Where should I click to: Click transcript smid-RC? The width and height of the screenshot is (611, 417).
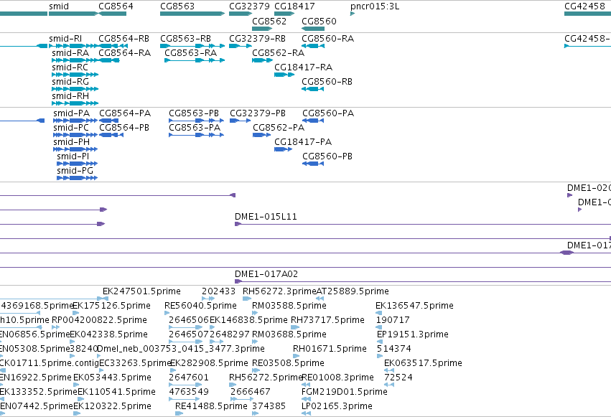click(70, 67)
